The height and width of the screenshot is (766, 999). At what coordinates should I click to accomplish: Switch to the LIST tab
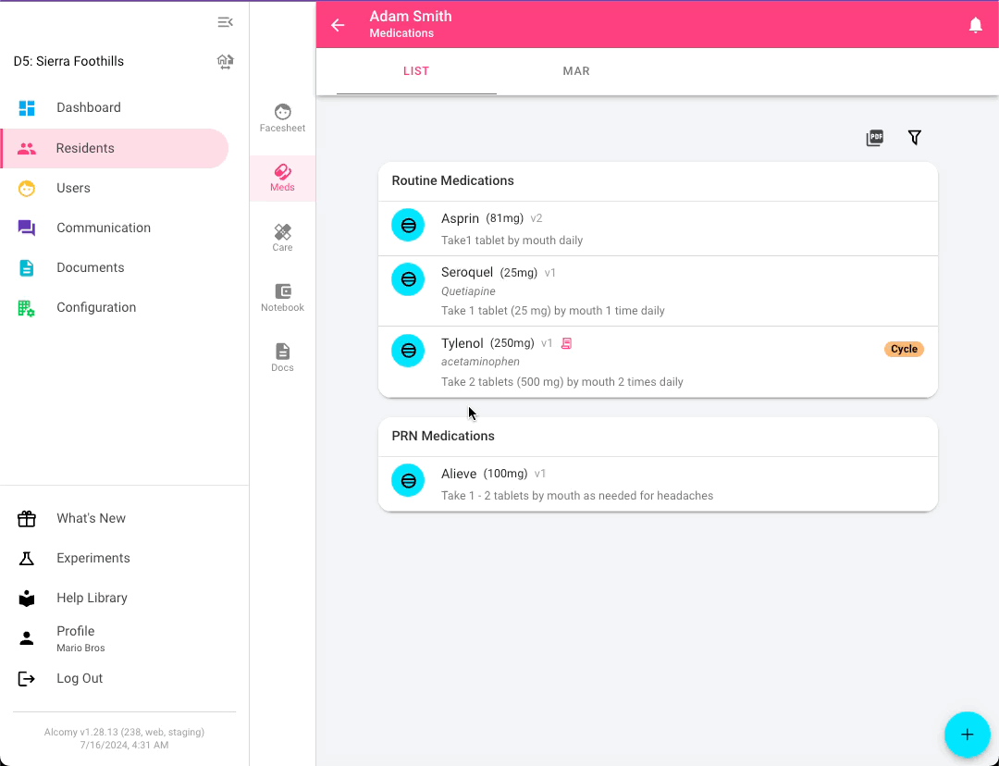pos(416,71)
